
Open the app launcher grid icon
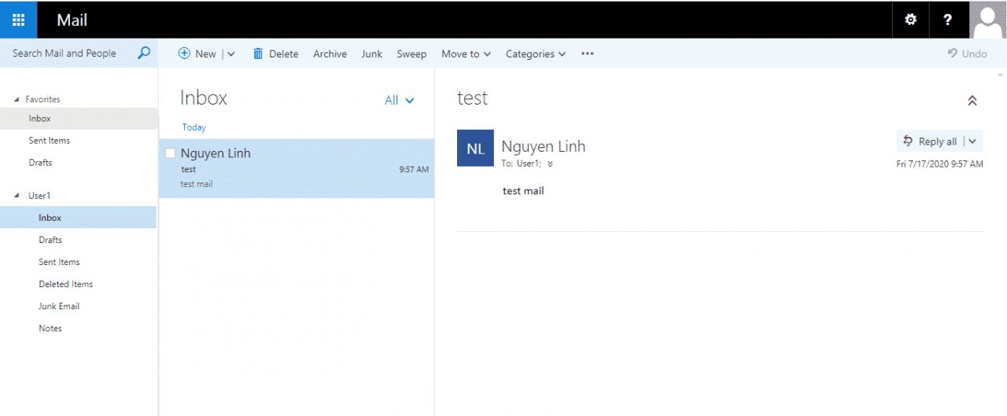click(x=19, y=20)
